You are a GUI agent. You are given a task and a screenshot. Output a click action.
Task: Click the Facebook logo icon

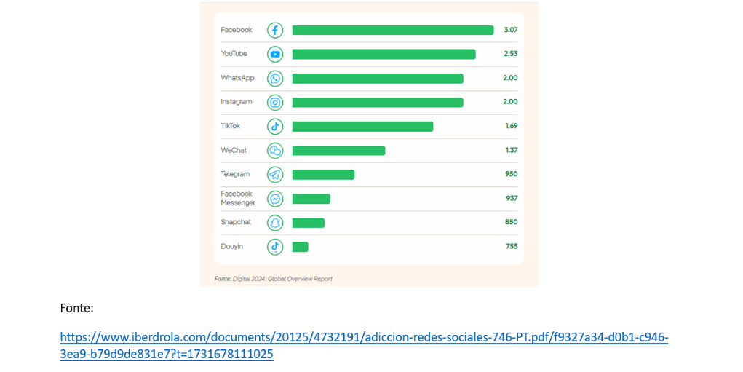point(275,31)
